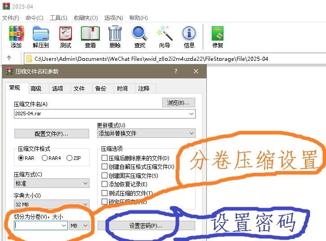Open the View (查看) book icon
The image size is (326, 241).
90,36
